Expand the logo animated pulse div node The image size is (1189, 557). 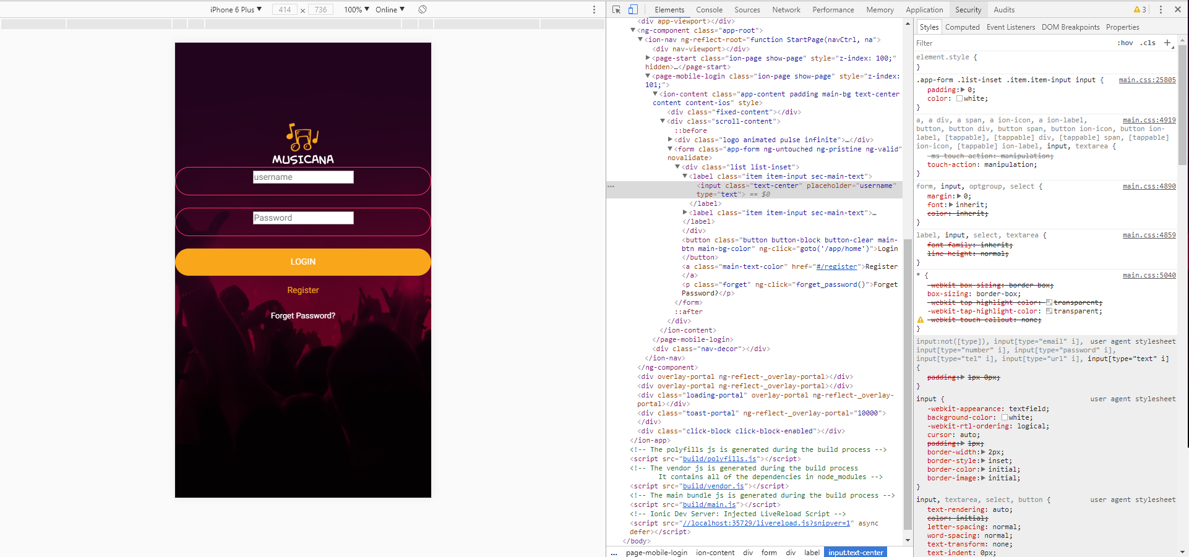[x=670, y=140]
